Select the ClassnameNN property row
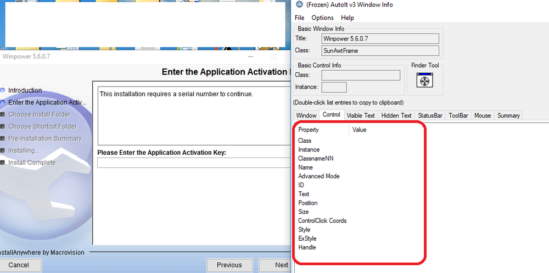This screenshot has height=273, width=549. (x=316, y=159)
